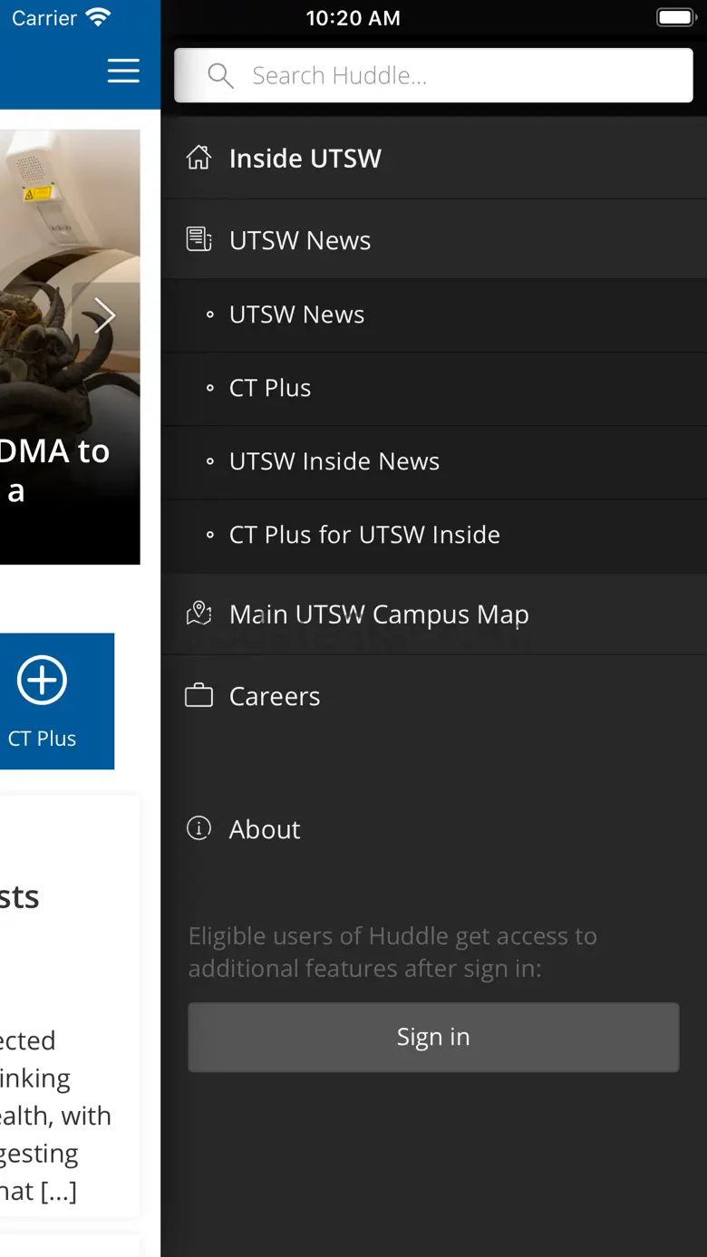Select UTSW Inside News submenu entry
This screenshot has width=707, height=1257.
[x=433, y=461]
